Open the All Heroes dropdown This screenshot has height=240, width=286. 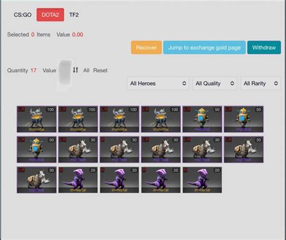158,83
